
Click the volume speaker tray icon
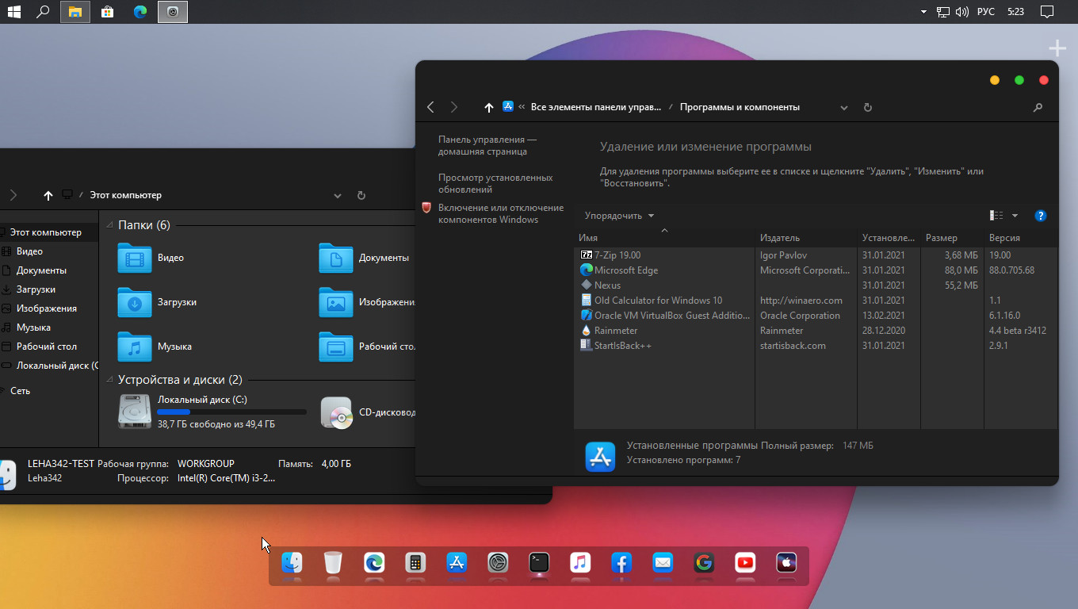pos(962,12)
